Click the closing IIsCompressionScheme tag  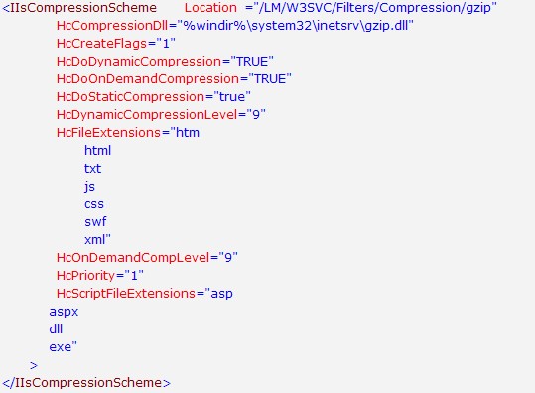point(86,383)
